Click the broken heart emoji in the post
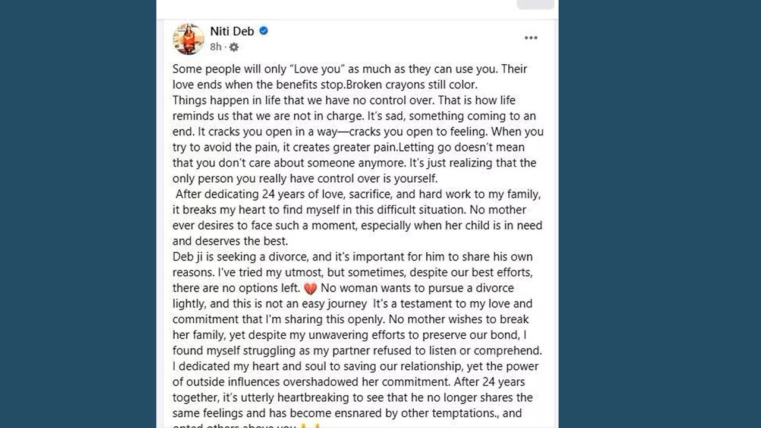The width and height of the screenshot is (761, 428). (x=310, y=289)
